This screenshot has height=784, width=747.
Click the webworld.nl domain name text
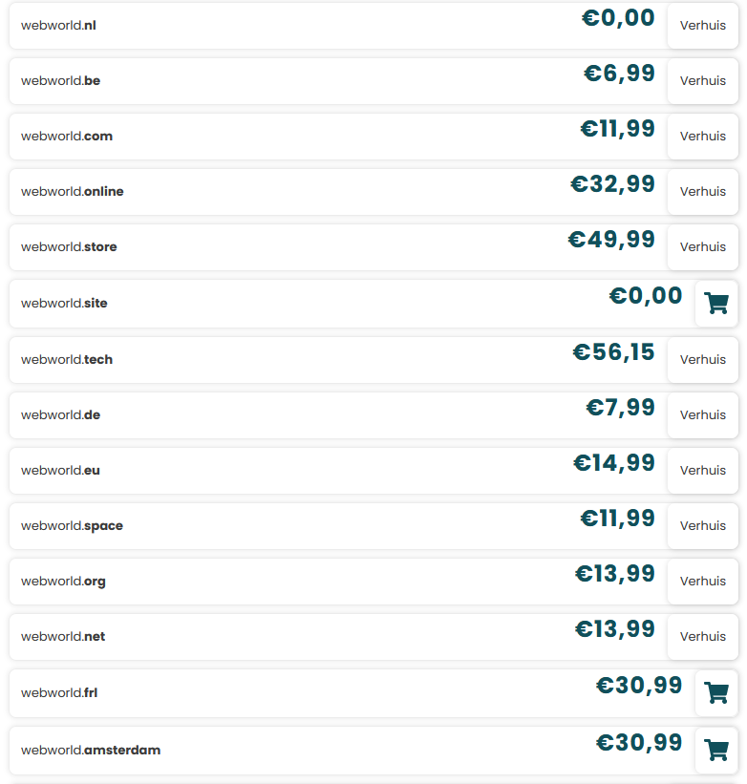click(x=58, y=26)
